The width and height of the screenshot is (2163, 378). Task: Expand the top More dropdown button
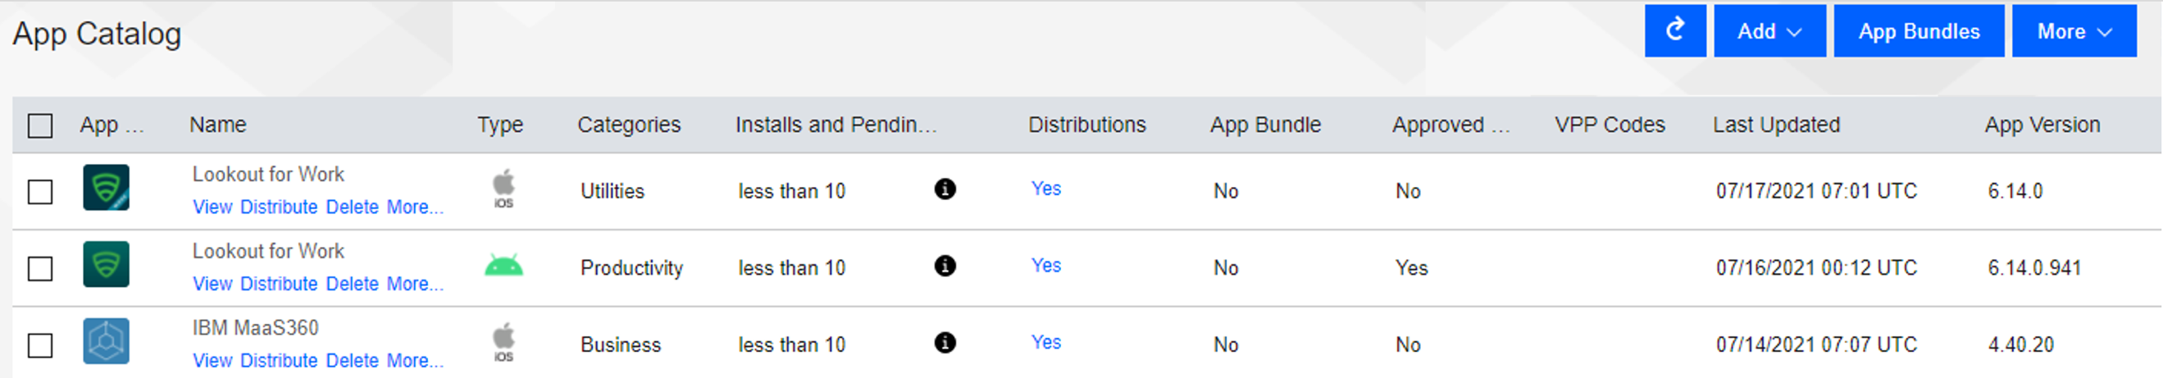click(2073, 31)
